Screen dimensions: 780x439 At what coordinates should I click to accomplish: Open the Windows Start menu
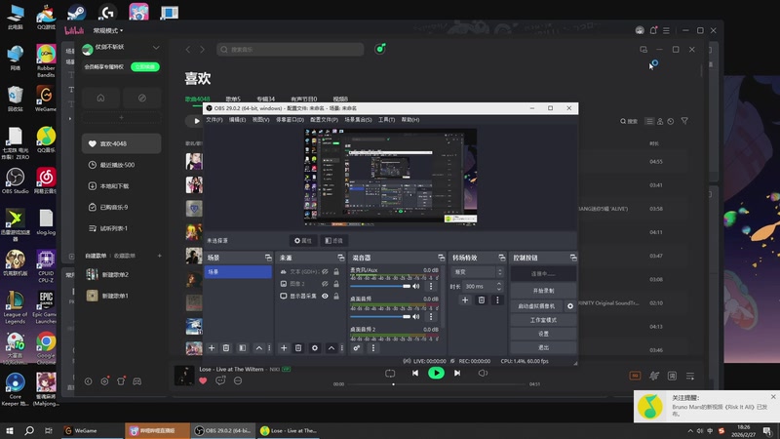pos(10,431)
